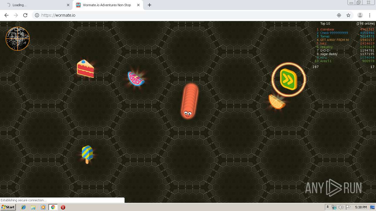
Task: Click the score 4961315
Action: click(367, 29)
